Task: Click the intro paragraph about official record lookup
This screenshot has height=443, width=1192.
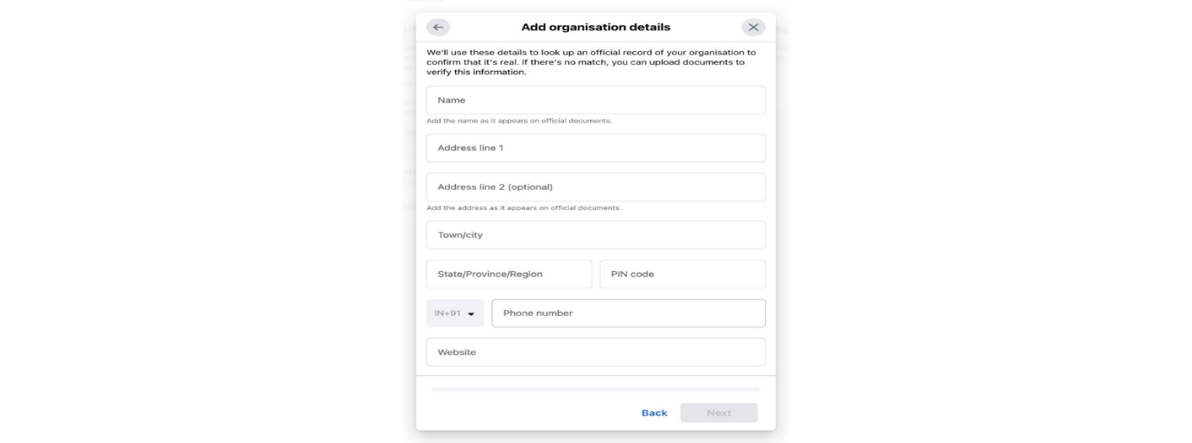Action: tap(591, 63)
